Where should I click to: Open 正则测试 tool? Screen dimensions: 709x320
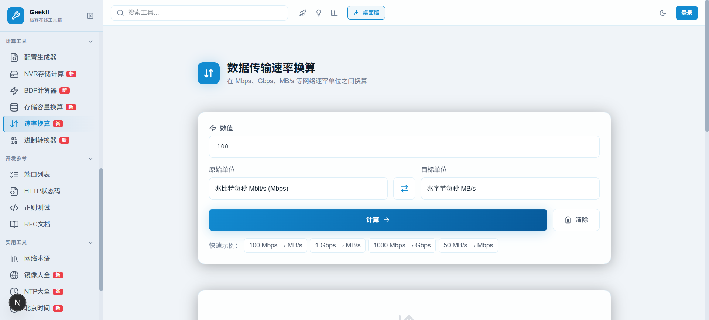point(49,208)
